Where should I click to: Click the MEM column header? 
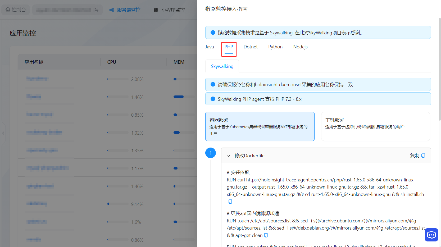179,62
